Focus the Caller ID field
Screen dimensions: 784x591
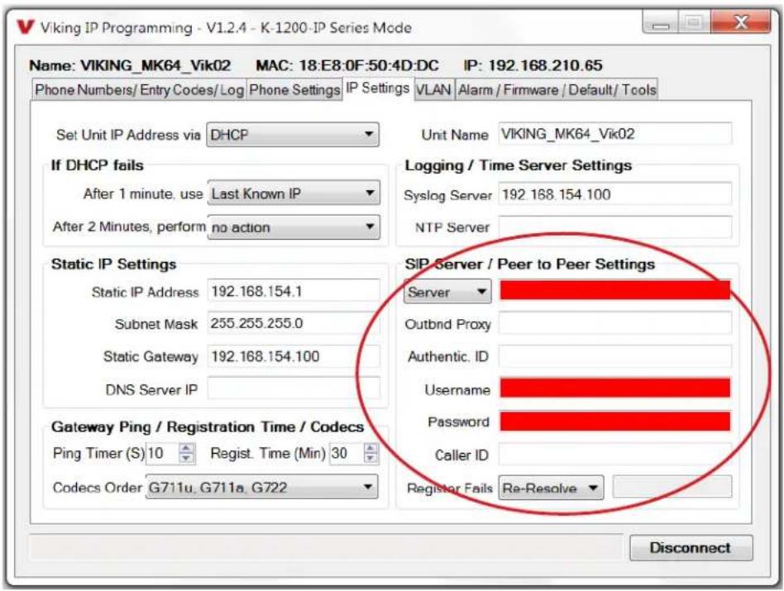pyautogui.click(x=615, y=454)
